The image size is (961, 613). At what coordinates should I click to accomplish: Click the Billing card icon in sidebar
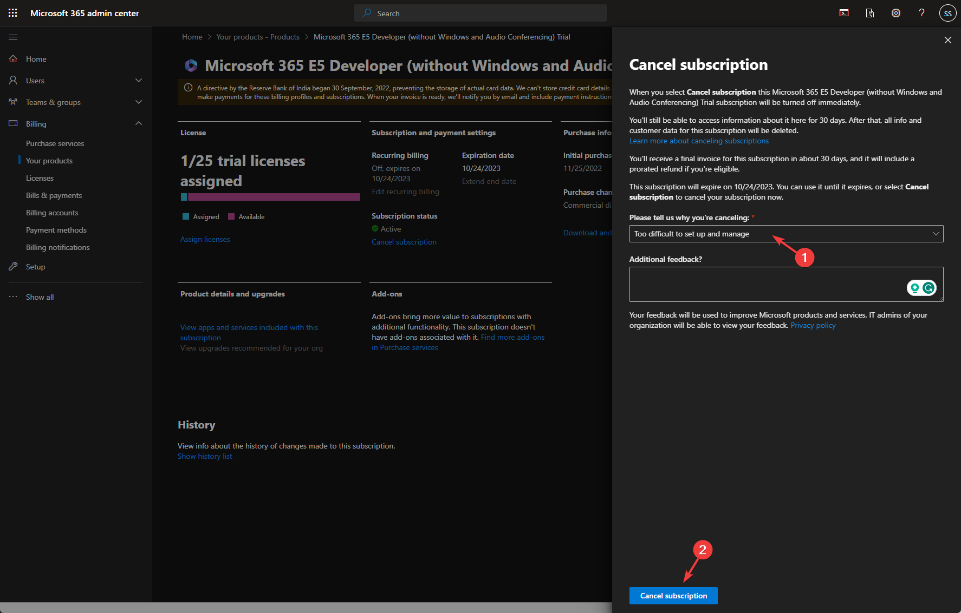[14, 123]
